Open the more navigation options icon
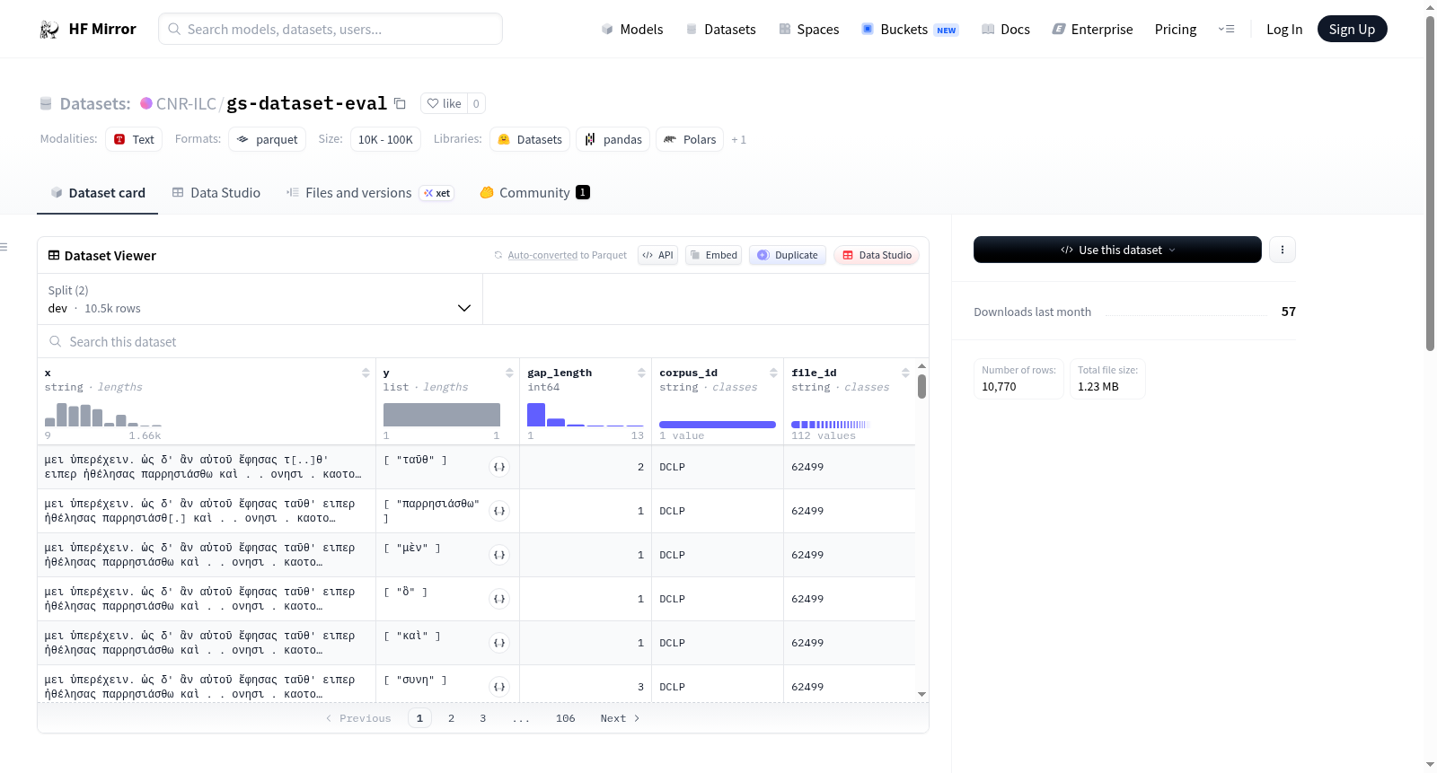The height and width of the screenshot is (773, 1437). tap(1226, 30)
